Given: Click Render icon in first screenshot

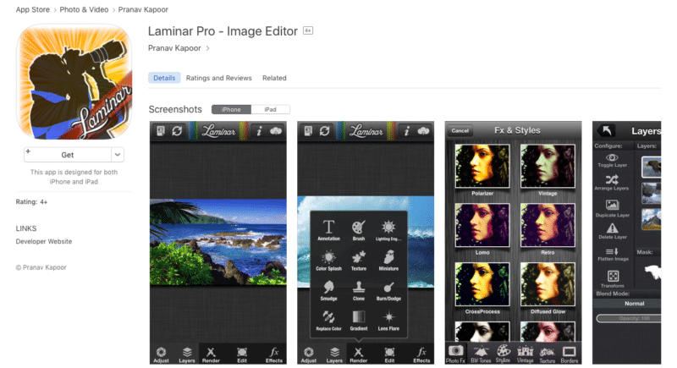Looking at the screenshot, I should click(211, 354).
